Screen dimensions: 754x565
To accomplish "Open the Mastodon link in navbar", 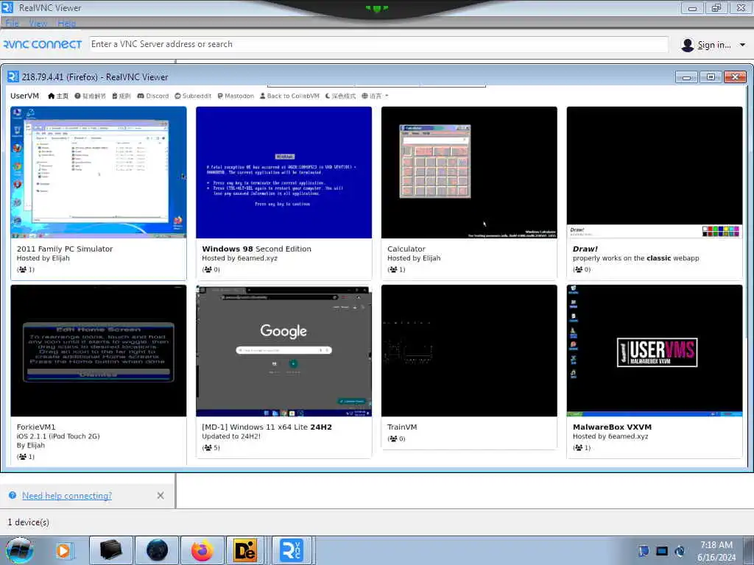I will 236,96.
